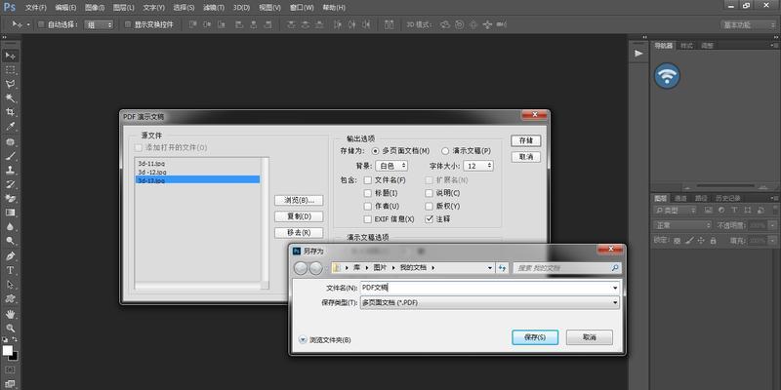Select the Eraser tool

pyautogui.click(x=10, y=199)
